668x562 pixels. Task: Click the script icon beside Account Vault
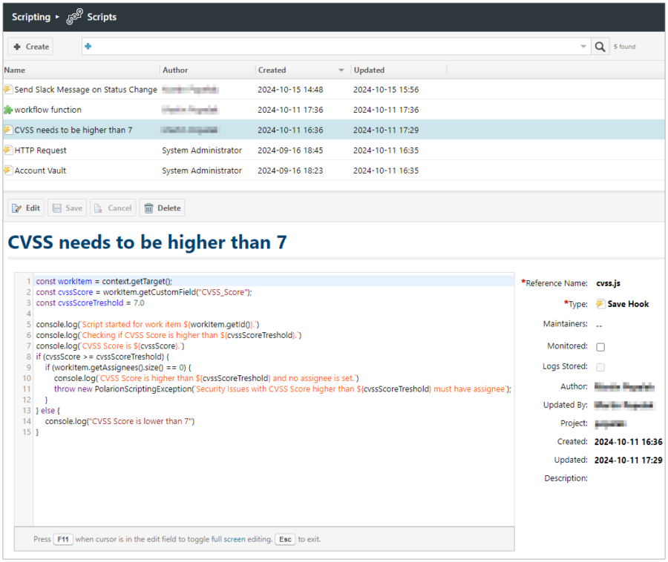tap(7, 171)
